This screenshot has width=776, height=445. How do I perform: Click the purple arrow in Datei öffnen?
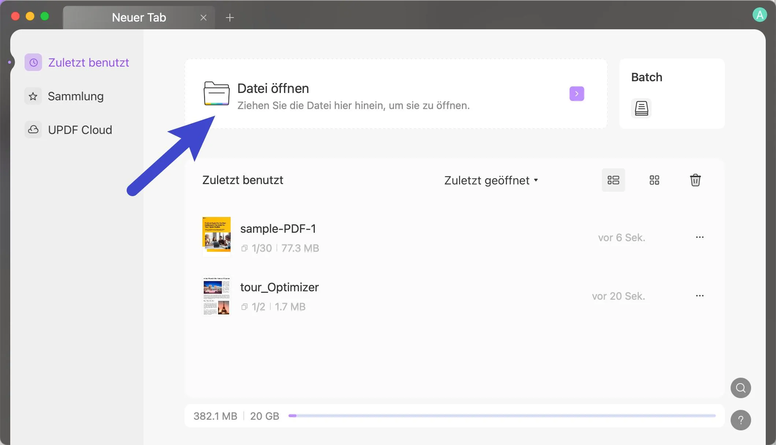pyautogui.click(x=577, y=94)
